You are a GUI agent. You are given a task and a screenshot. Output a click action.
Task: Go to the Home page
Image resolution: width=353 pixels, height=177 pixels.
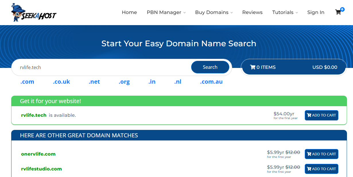(x=129, y=13)
